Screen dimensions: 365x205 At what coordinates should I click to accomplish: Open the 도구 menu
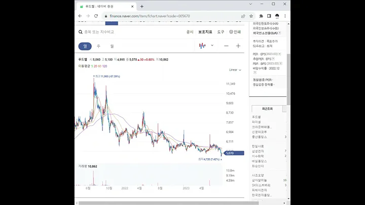pos(221,32)
